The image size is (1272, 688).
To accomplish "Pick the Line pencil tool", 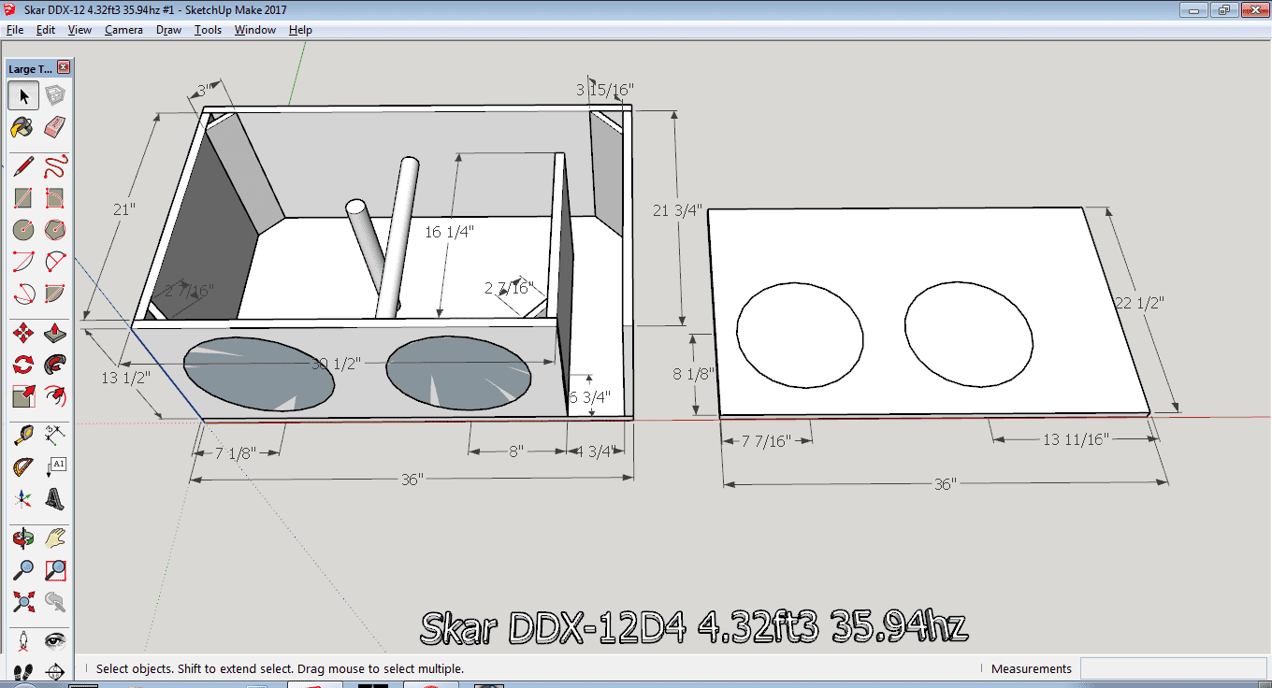I will pos(23,167).
